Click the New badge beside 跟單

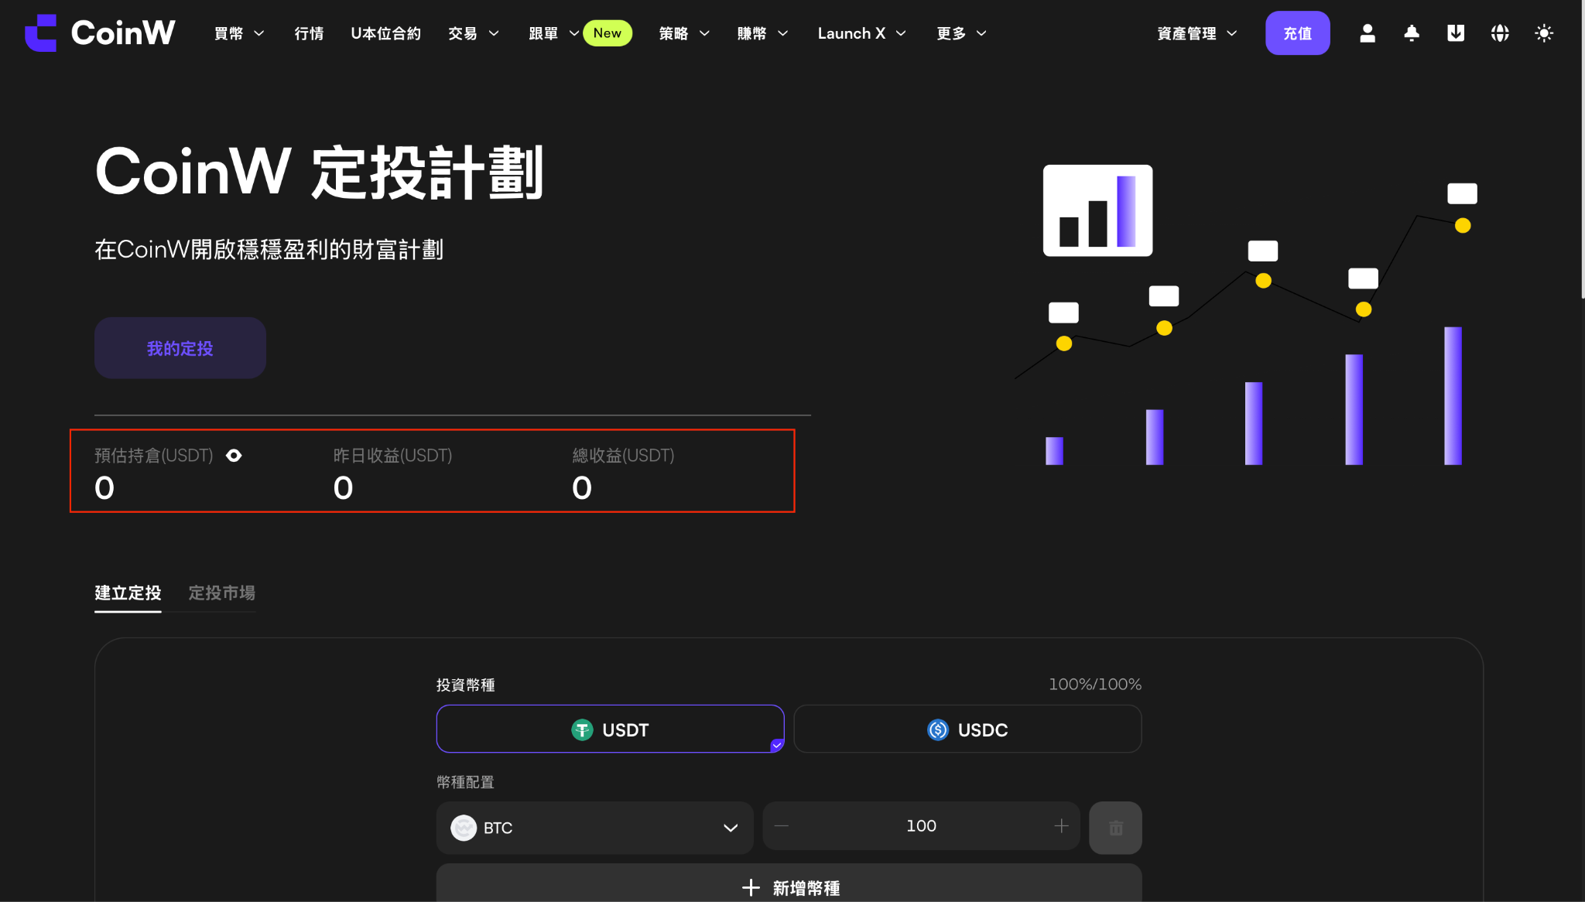(608, 33)
